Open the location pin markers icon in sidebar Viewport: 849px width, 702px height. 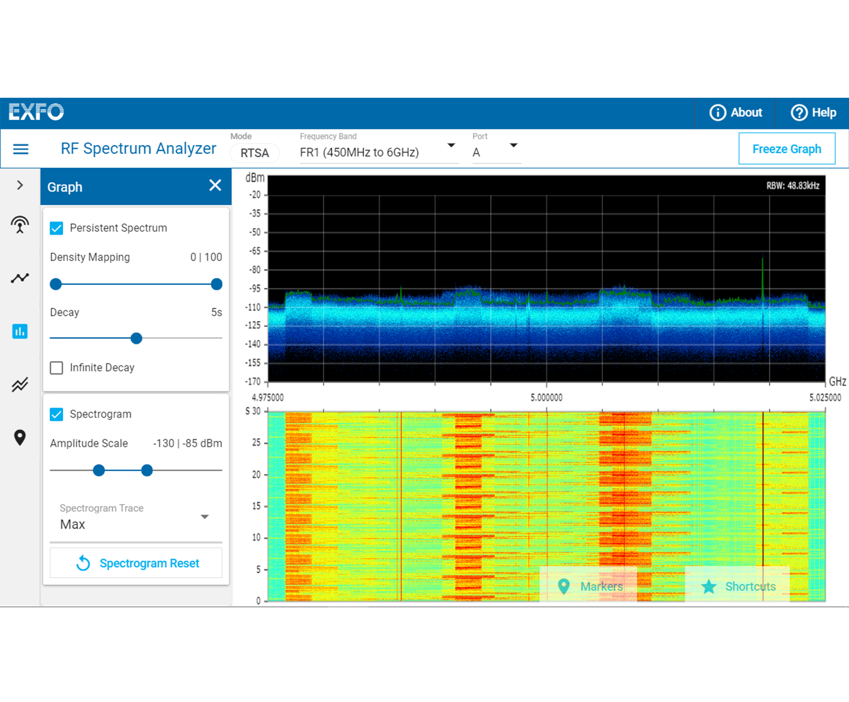click(20, 437)
